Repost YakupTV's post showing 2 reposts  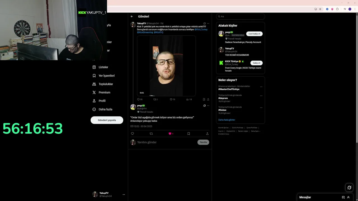156,99
